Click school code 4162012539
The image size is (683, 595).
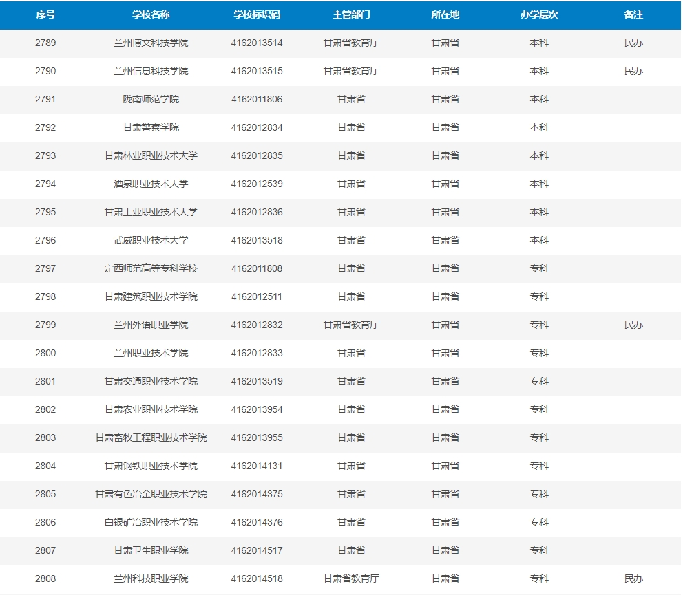pyautogui.click(x=257, y=184)
